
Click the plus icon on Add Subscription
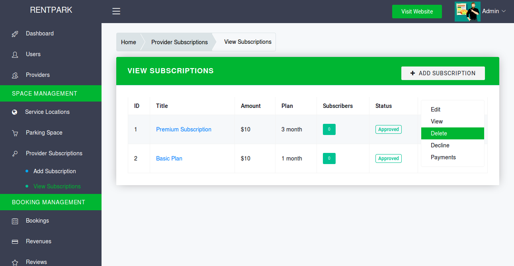(x=412, y=73)
